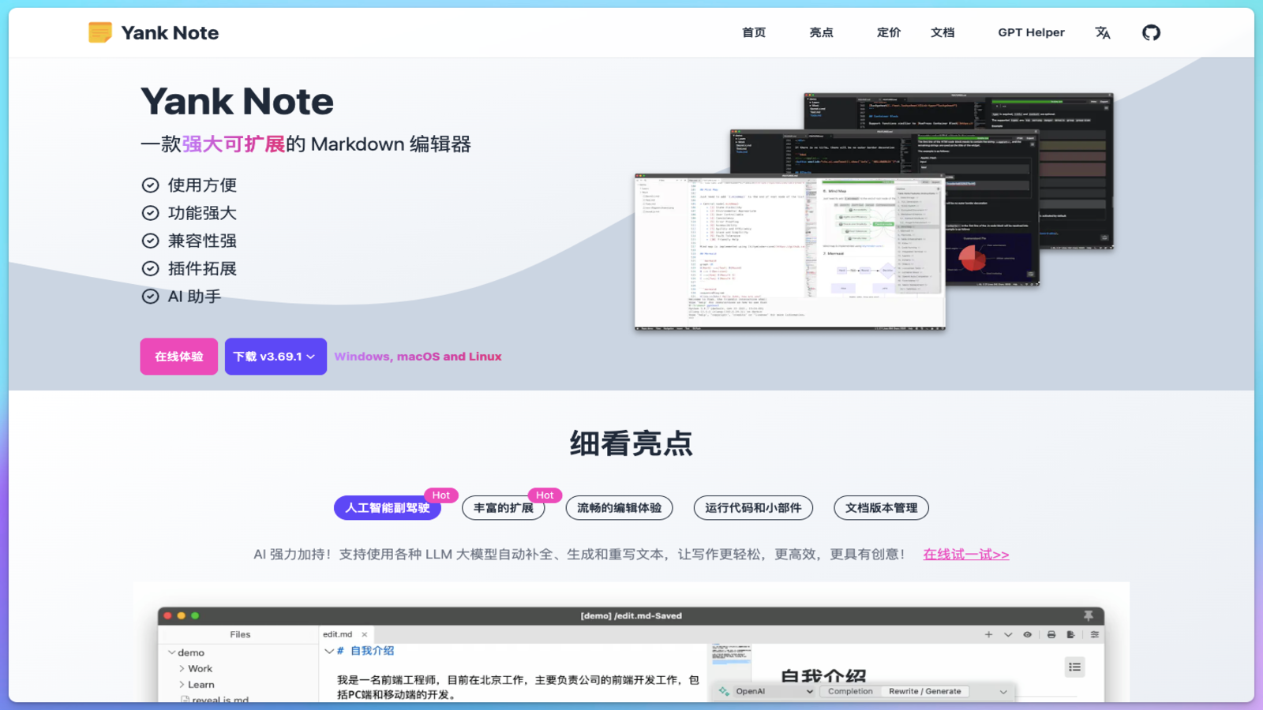
Task: Click the outline list icon in preview
Action: 1074,667
